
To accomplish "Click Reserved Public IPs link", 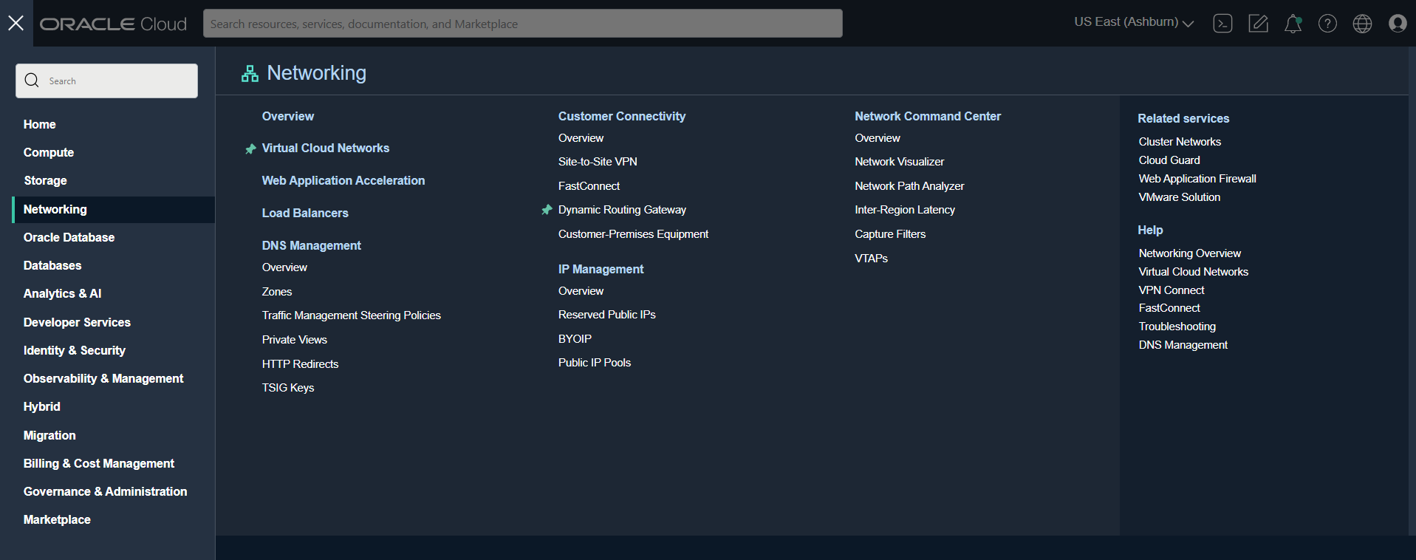I will (606, 315).
